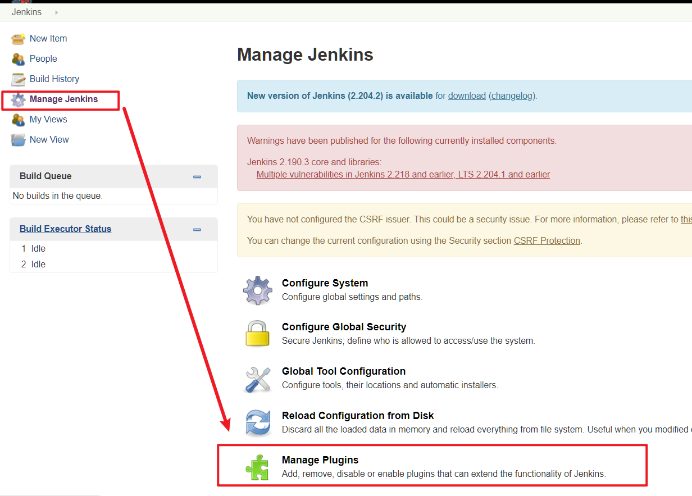Click the New View folder icon
692x496 pixels.
pyautogui.click(x=19, y=140)
